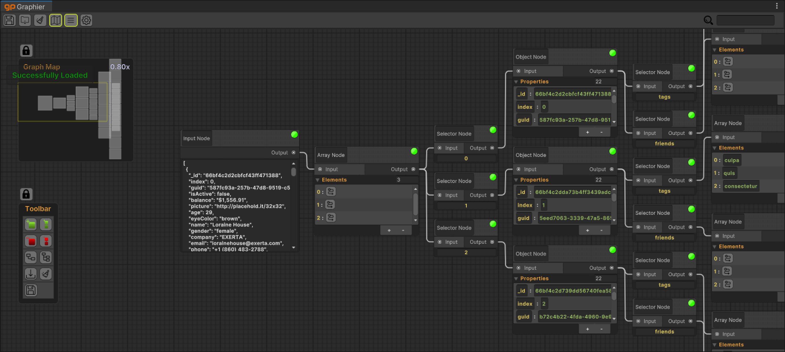Click plus button under Array Node elements
The image size is (785, 352).
point(389,230)
